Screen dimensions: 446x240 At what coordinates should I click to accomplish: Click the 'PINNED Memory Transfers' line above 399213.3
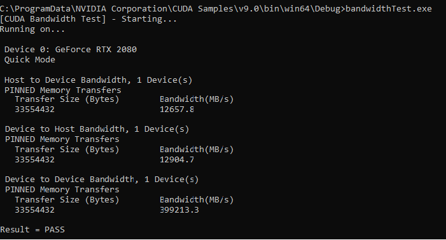point(62,190)
